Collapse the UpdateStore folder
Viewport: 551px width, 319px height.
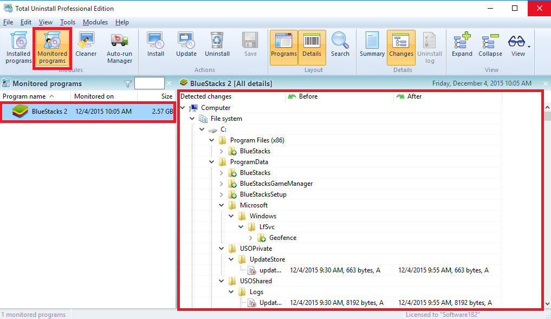point(231,259)
